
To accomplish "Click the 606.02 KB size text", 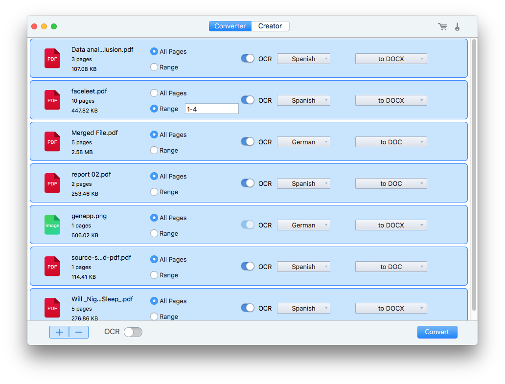I will point(85,235).
